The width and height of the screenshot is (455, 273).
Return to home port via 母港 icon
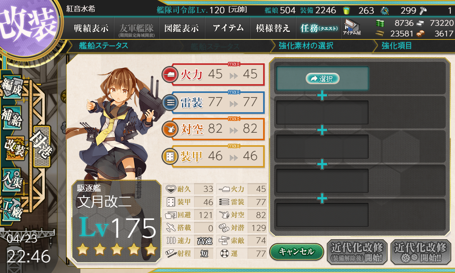coord(41,147)
